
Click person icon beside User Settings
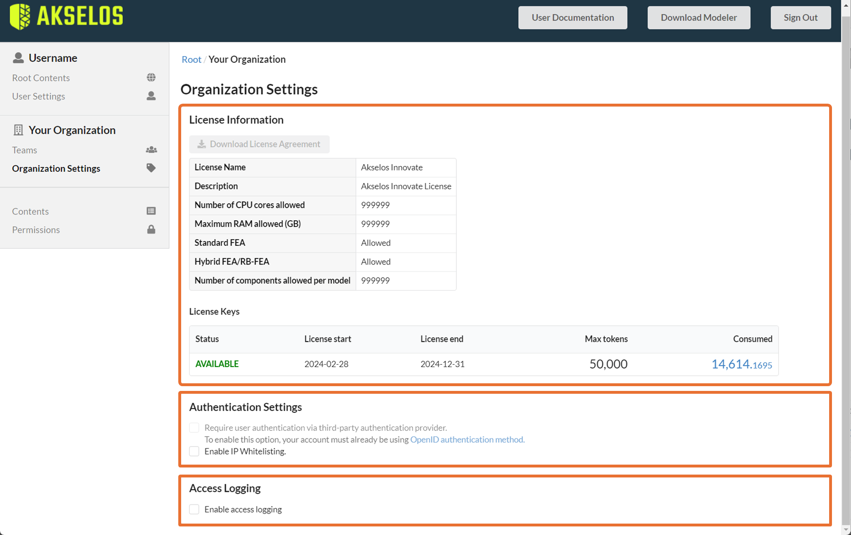click(x=151, y=96)
